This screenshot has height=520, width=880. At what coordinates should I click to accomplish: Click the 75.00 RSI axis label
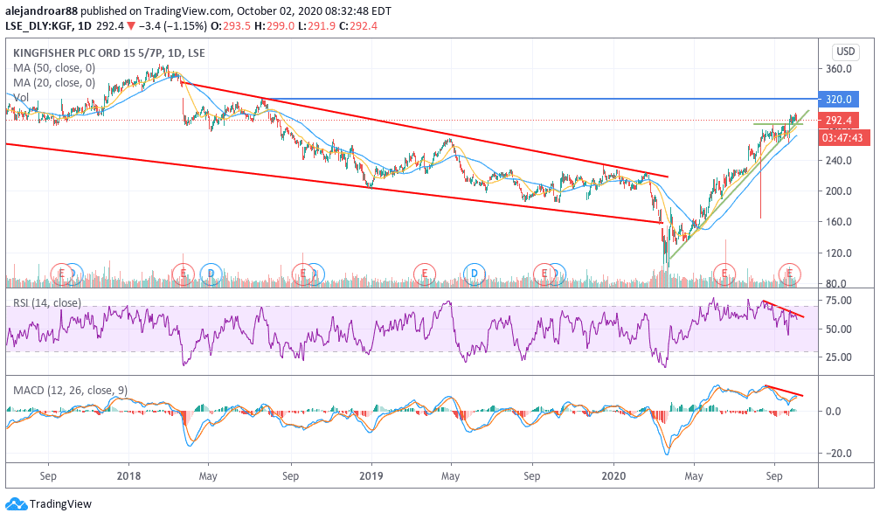(838, 301)
